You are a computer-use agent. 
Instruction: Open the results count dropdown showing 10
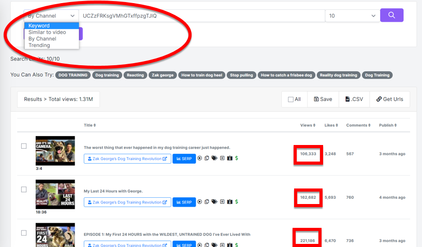(x=352, y=16)
